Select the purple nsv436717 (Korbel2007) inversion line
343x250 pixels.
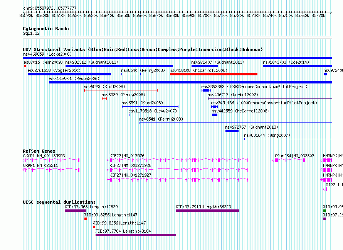pyautogui.click(x=270, y=99)
